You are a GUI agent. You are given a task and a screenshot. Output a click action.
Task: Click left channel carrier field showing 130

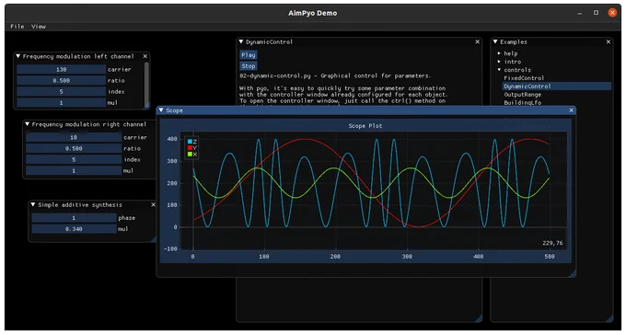(x=61, y=69)
